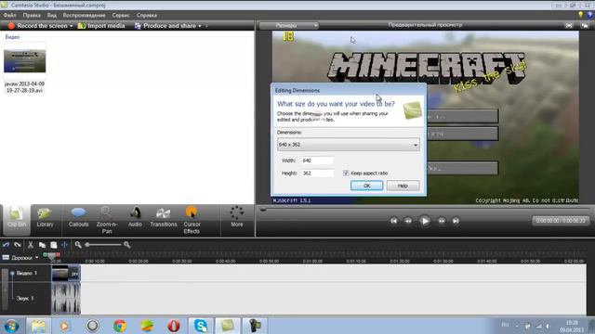Image resolution: width=595 pixels, height=334 pixels.
Task: Toggle Keep aspect ratio checkbox
Action: pyautogui.click(x=346, y=173)
